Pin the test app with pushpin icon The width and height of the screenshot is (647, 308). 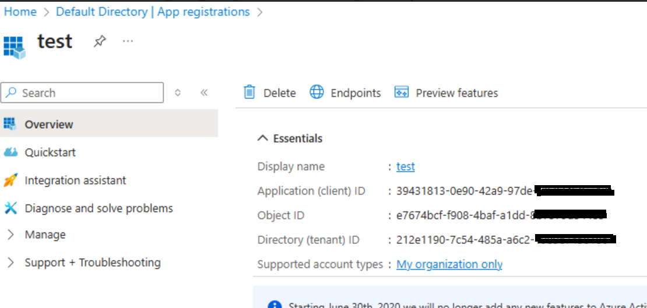[x=100, y=41]
